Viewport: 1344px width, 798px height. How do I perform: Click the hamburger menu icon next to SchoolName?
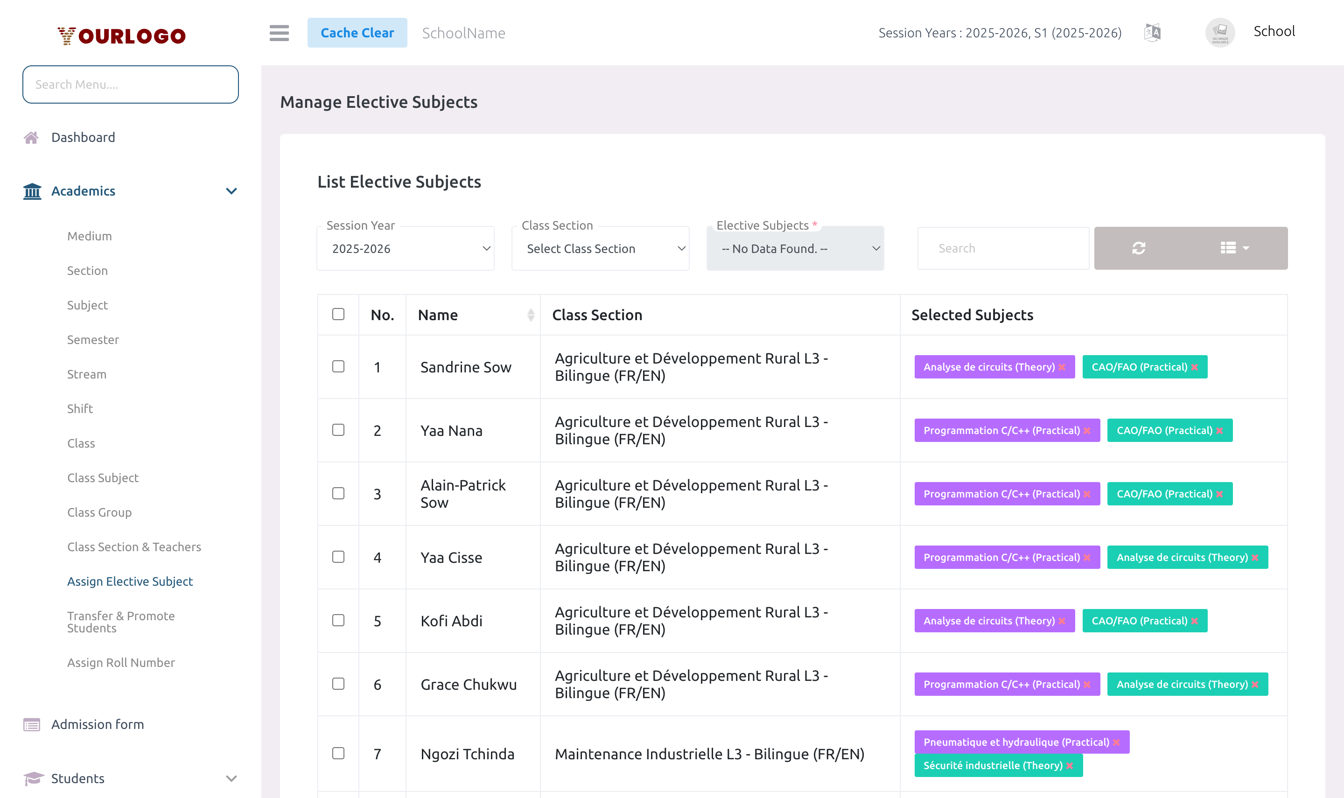pos(279,33)
